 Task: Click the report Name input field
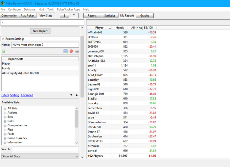click(45, 45)
